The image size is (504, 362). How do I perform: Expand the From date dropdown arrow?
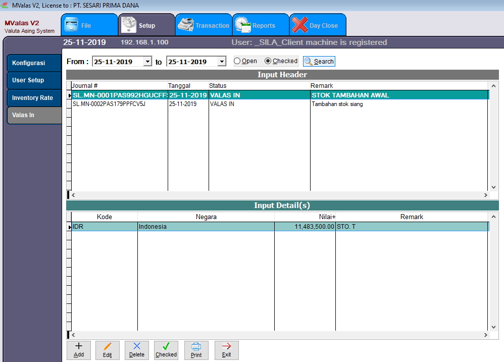(147, 62)
